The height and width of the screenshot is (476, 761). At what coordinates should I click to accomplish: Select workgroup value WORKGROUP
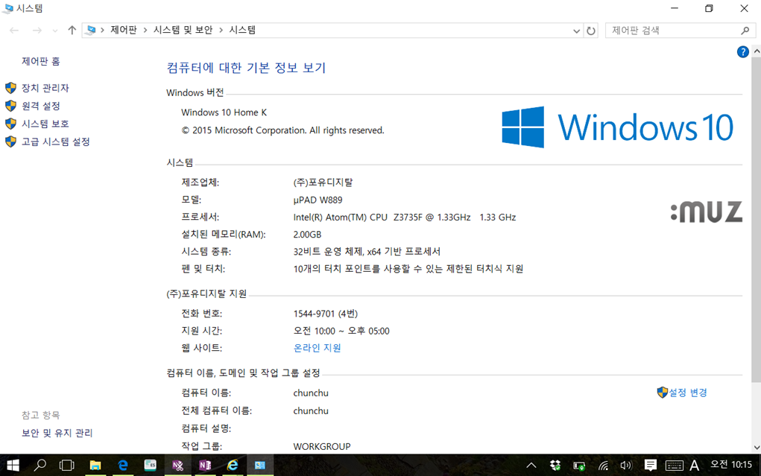point(322,446)
